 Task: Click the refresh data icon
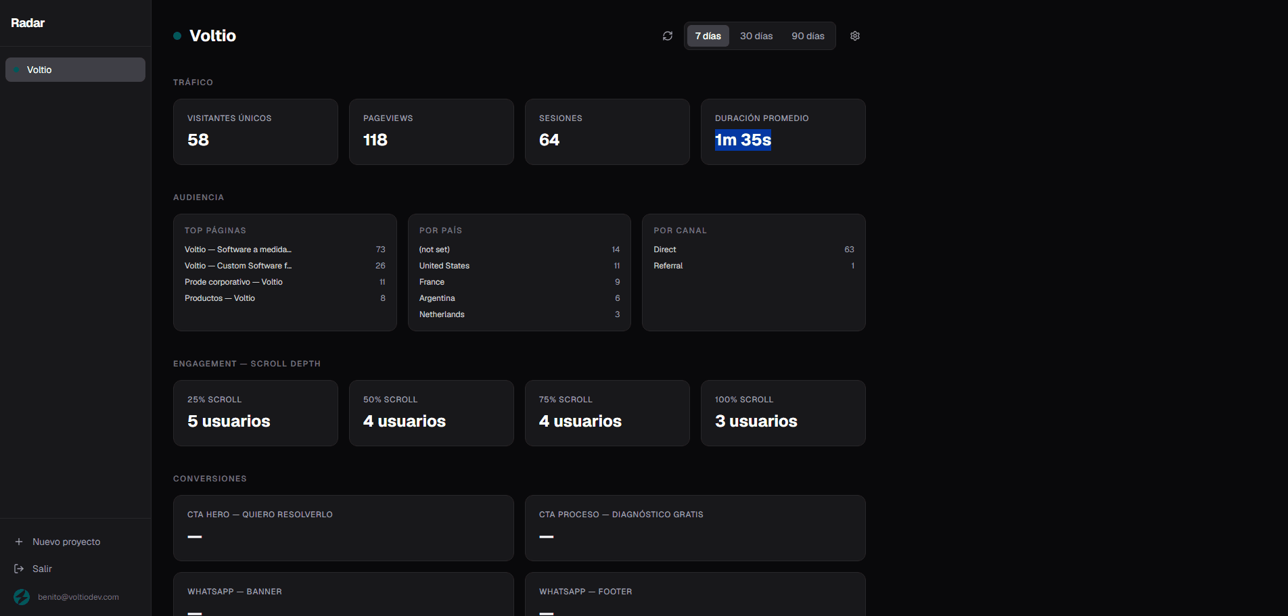[x=668, y=36]
